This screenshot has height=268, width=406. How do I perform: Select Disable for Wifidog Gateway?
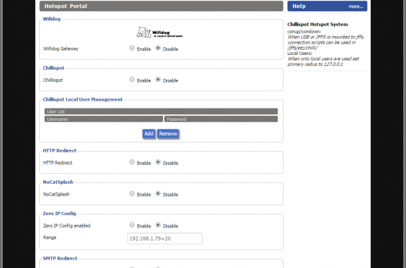click(158, 48)
